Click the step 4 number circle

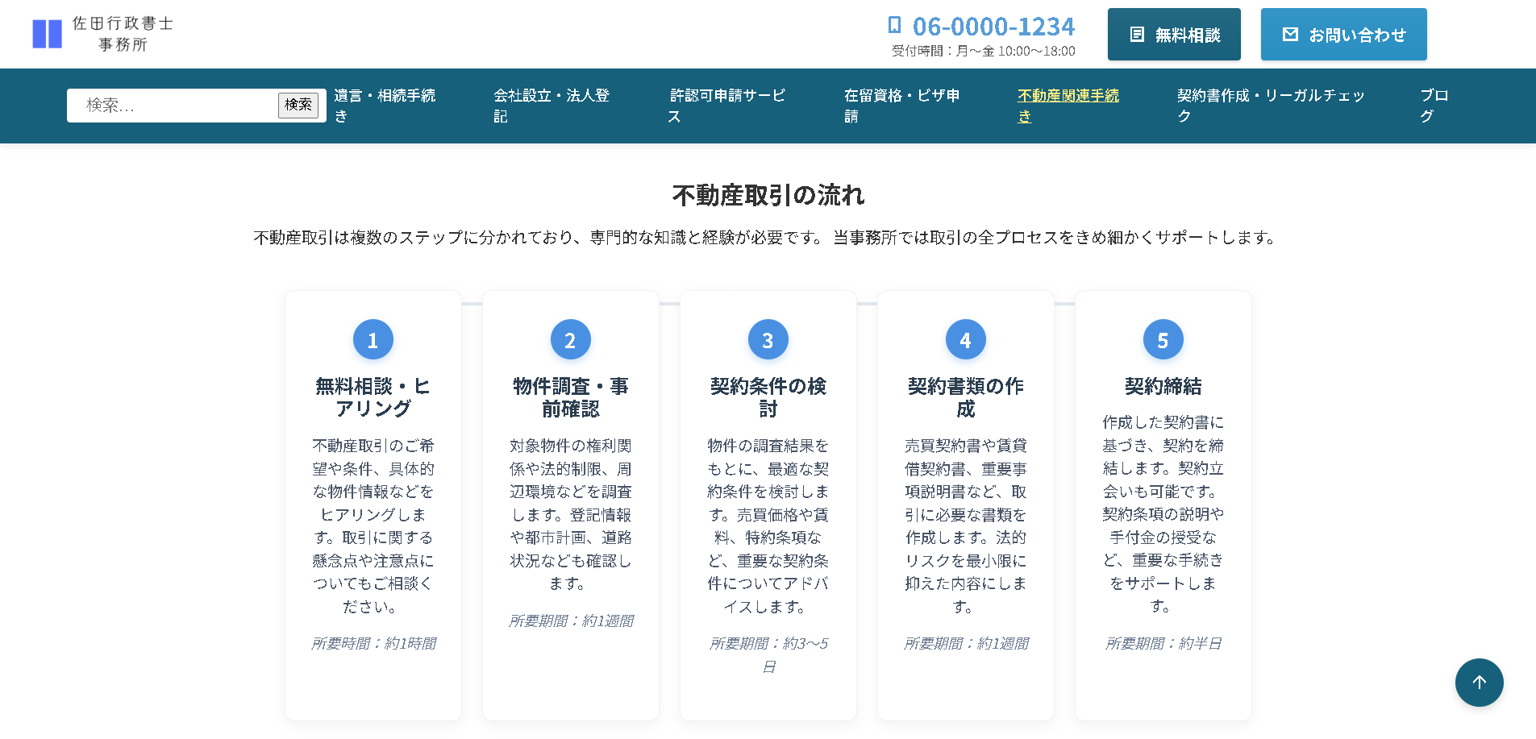(x=965, y=340)
